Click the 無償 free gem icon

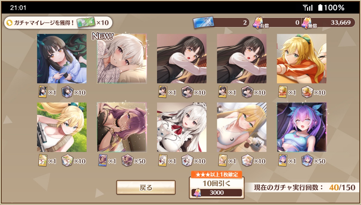tap(307, 22)
